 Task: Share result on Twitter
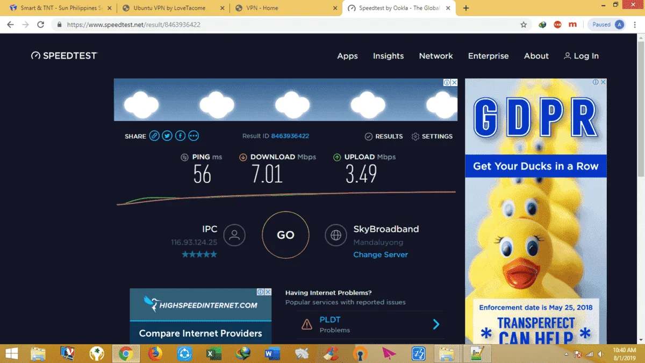pyautogui.click(x=167, y=136)
